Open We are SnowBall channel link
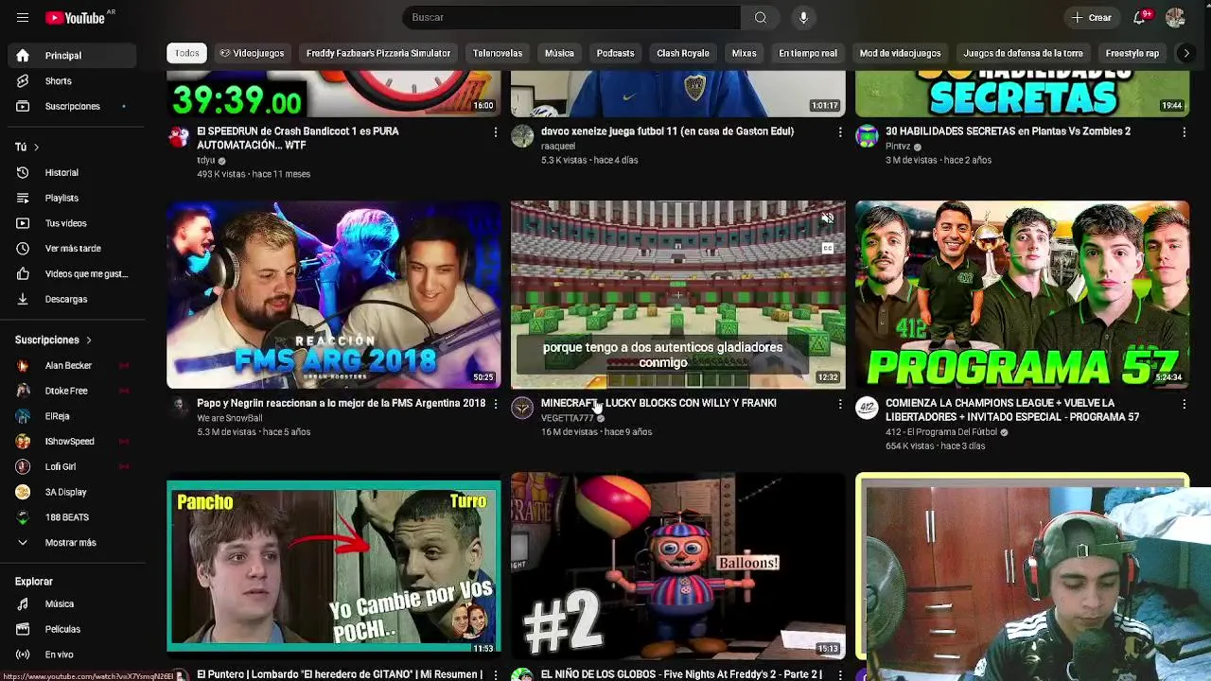Viewport: 1211px width, 681px height. click(230, 418)
